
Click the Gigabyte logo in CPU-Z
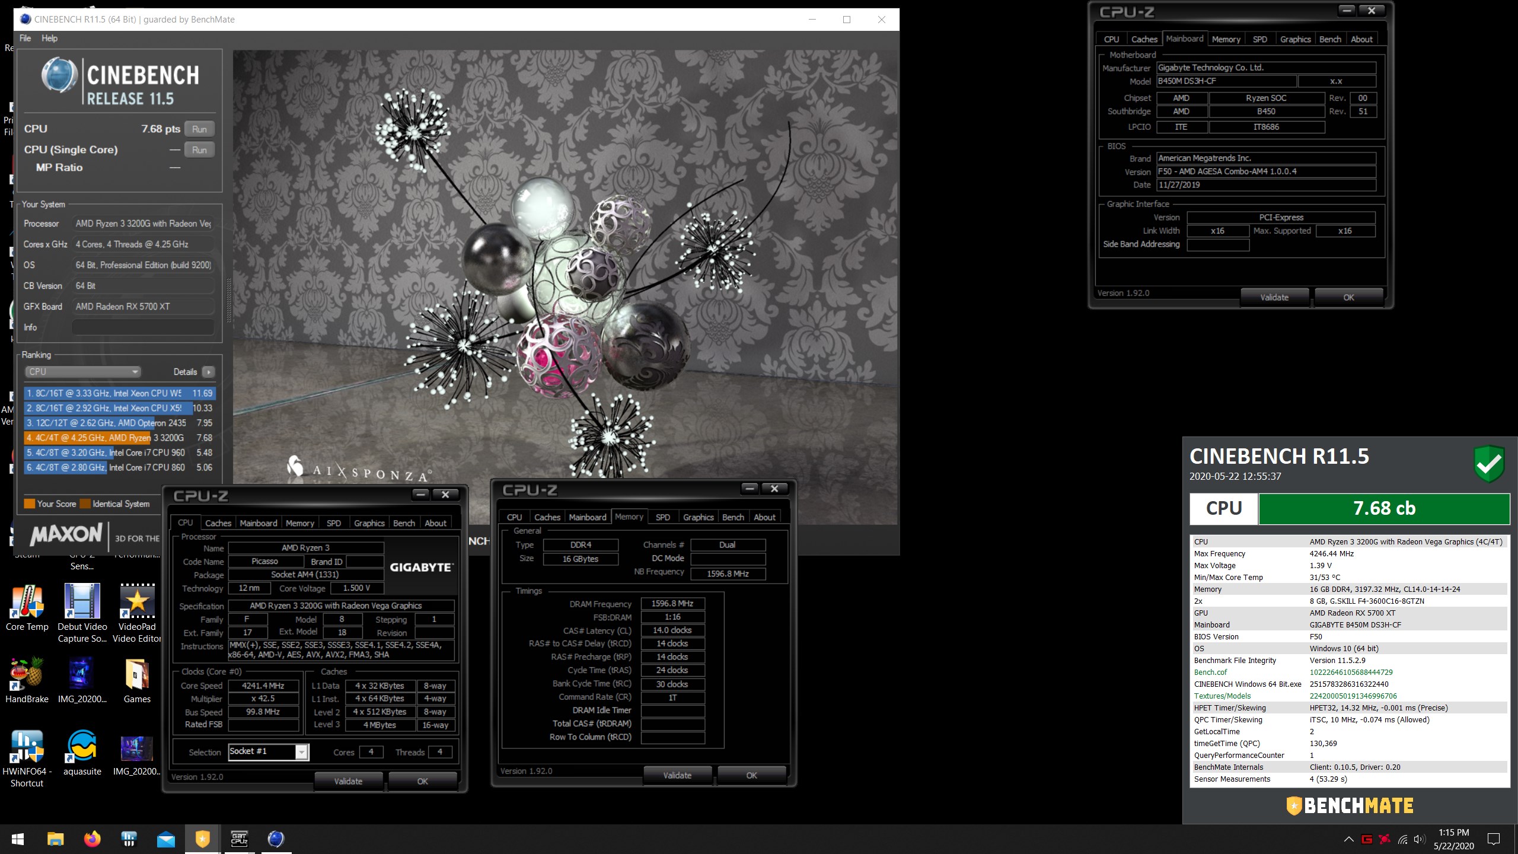pyautogui.click(x=422, y=568)
